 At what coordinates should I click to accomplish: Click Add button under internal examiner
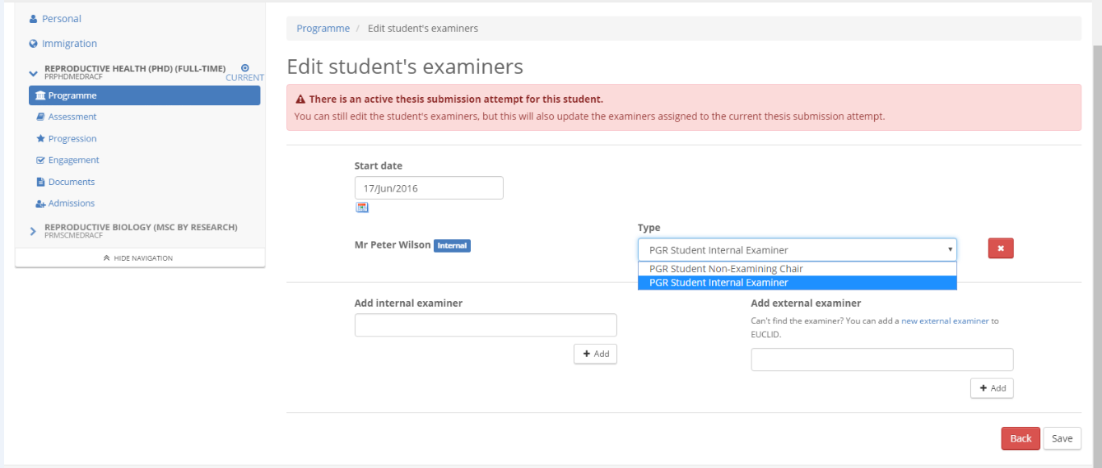[x=595, y=354]
